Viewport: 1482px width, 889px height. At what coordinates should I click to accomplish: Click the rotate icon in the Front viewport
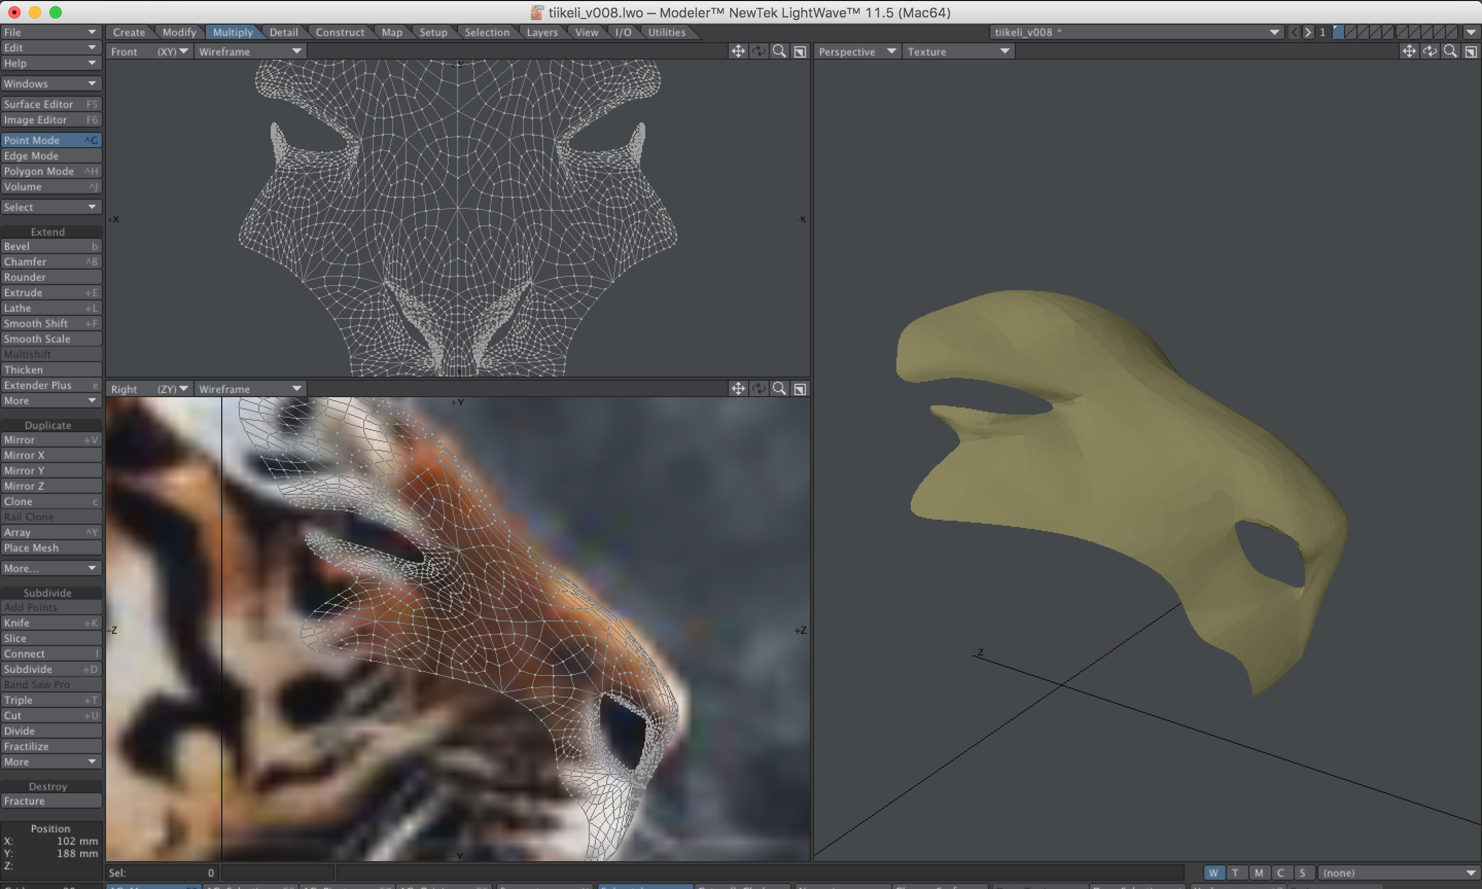[x=759, y=51]
